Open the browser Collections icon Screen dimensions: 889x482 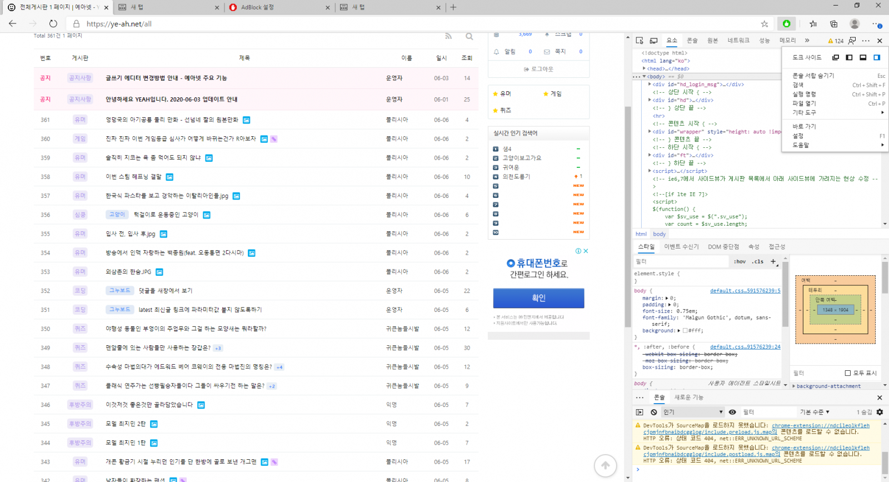[833, 23]
